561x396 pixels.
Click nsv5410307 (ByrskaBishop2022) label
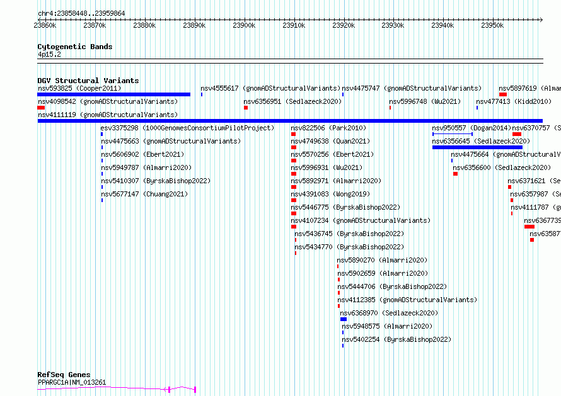click(156, 181)
